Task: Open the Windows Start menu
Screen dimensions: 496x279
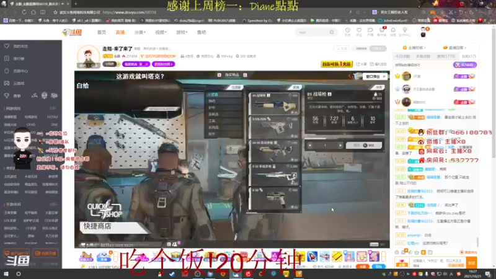Action: 6,274
